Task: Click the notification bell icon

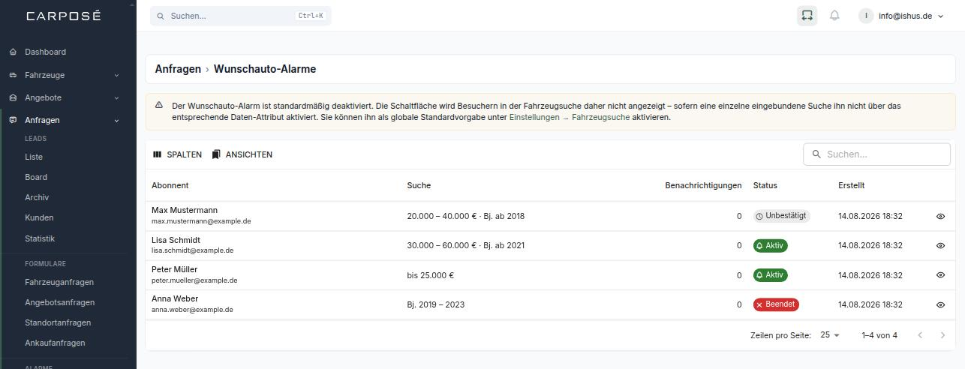Action: click(834, 15)
